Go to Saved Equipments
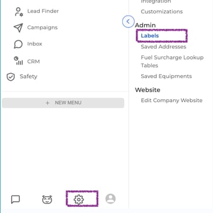 (166, 76)
